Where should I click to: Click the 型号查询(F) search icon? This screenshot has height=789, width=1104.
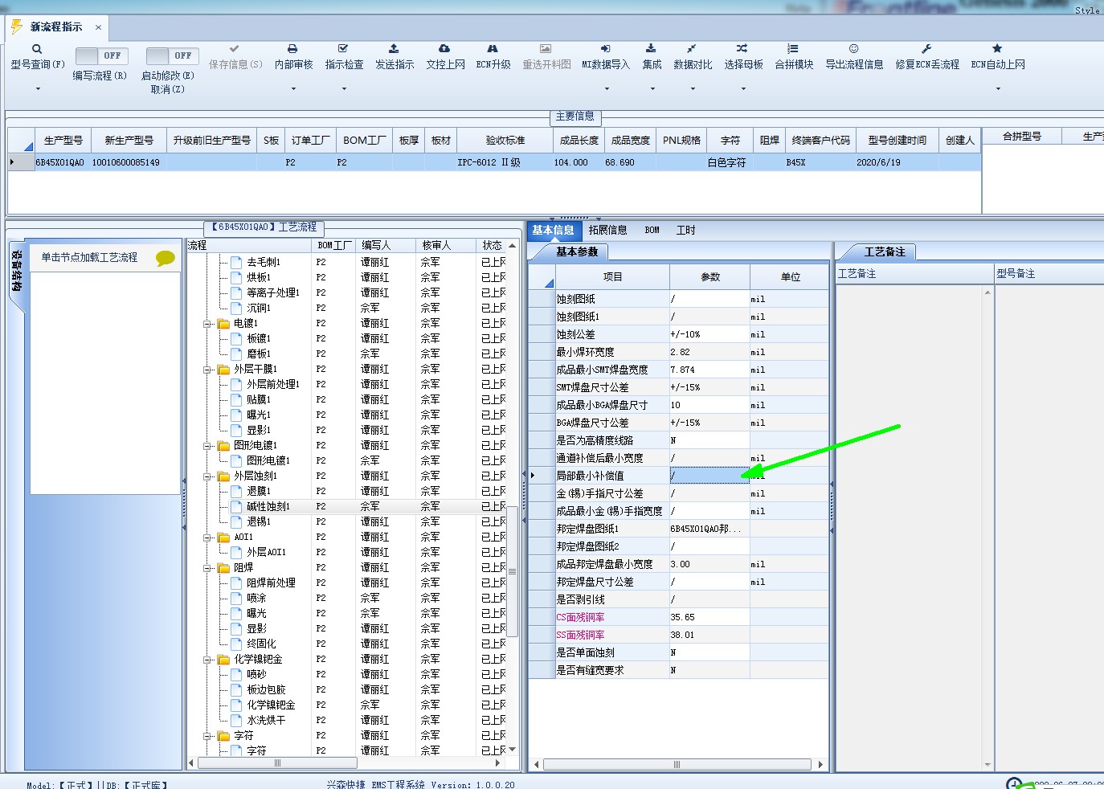pos(37,49)
